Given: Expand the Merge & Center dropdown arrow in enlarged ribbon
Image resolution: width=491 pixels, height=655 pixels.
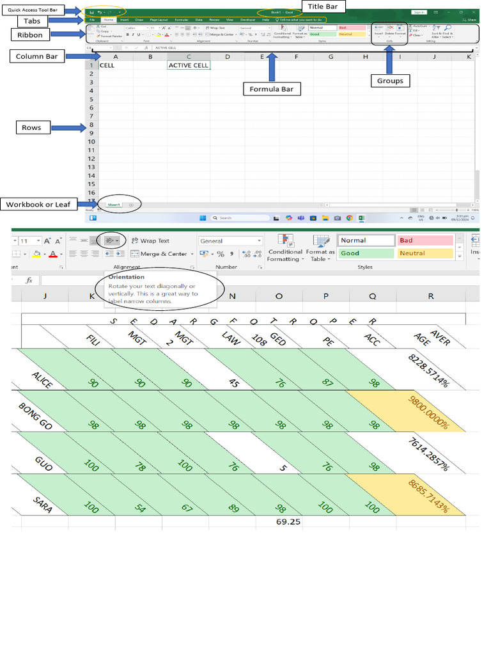Looking at the screenshot, I should point(192,254).
